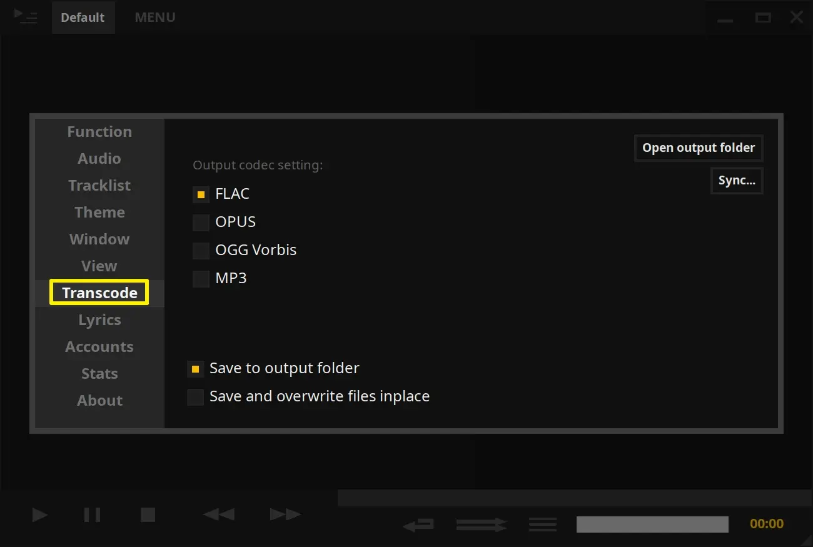Click the Open output folder button

click(699, 148)
